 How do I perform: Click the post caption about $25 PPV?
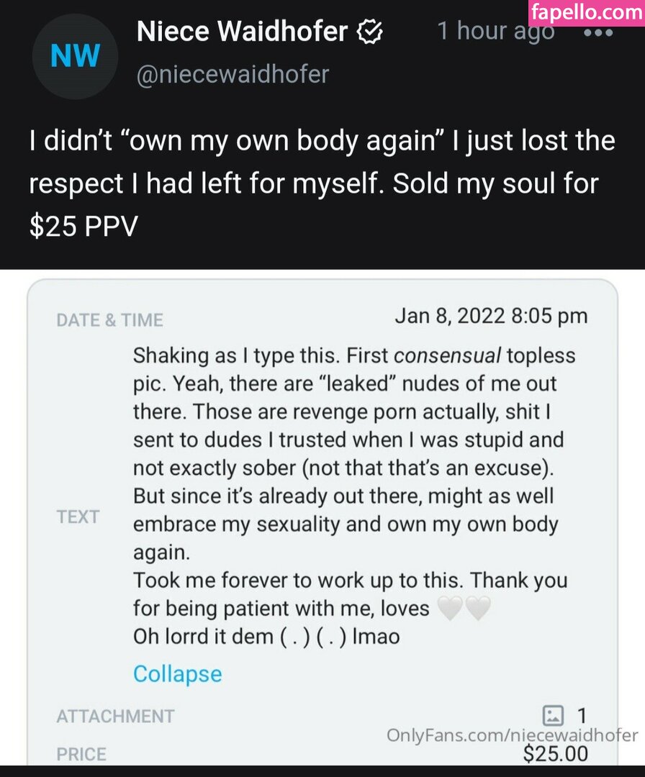click(322, 183)
